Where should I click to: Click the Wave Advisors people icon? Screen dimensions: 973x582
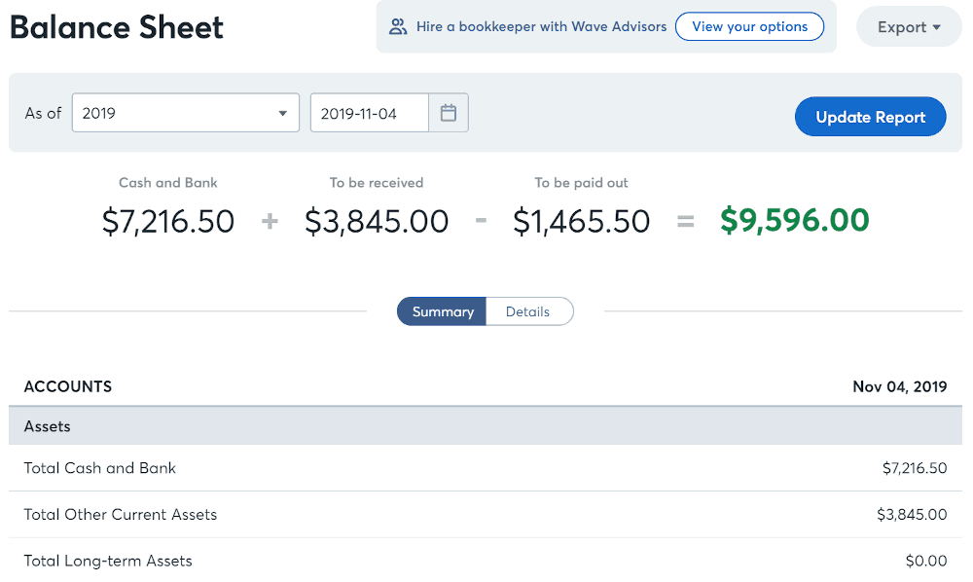coord(398,26)
